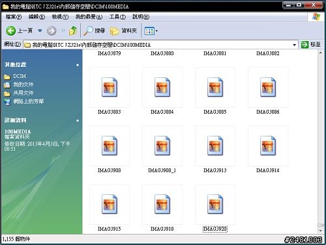The height and width of the screenshot is (245, 326).
Task: Toggle the Folders (資料夾) pane button
Action: pyautogui.click(x=123, y=31)
